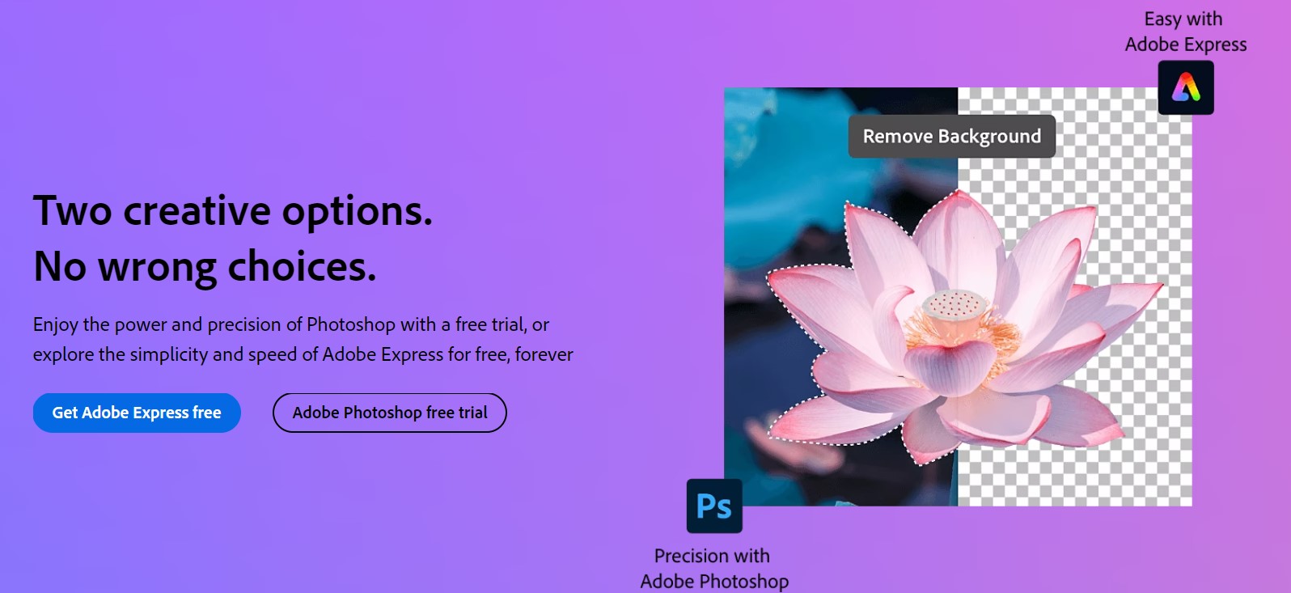Click the "Two creative options." heading line
Image resolution: width=1291 pixels, height=593 pixels.
233,211
